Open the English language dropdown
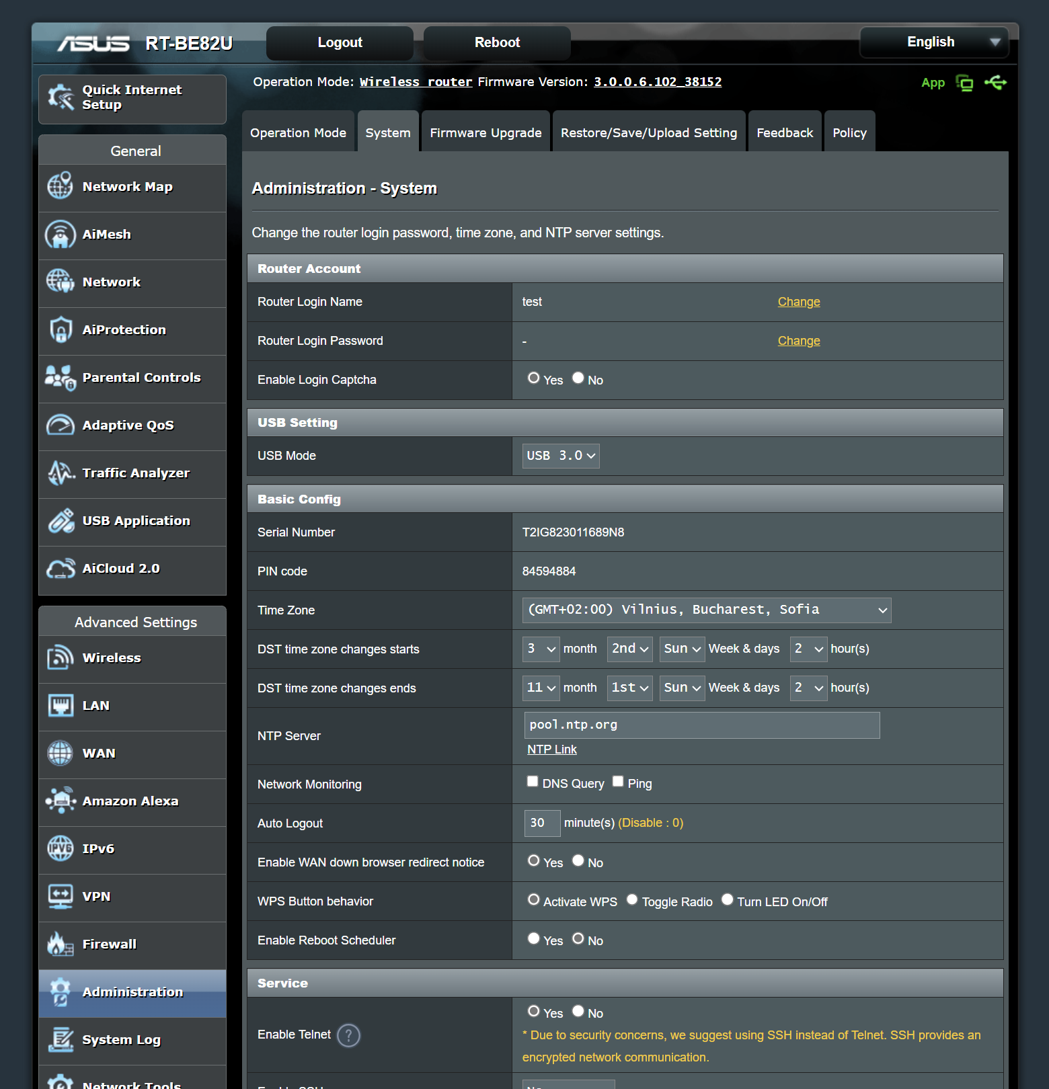The width and height of the screenshot is (1049, 1089). coord(934,42)
